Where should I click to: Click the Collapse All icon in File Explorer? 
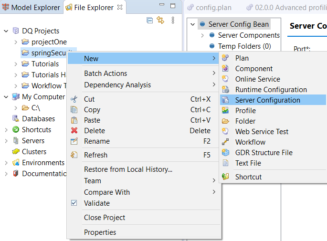(x=150, y=20)
